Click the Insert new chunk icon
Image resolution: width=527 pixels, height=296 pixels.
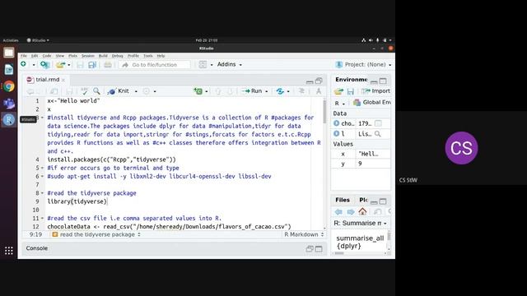tap(198, 91)
